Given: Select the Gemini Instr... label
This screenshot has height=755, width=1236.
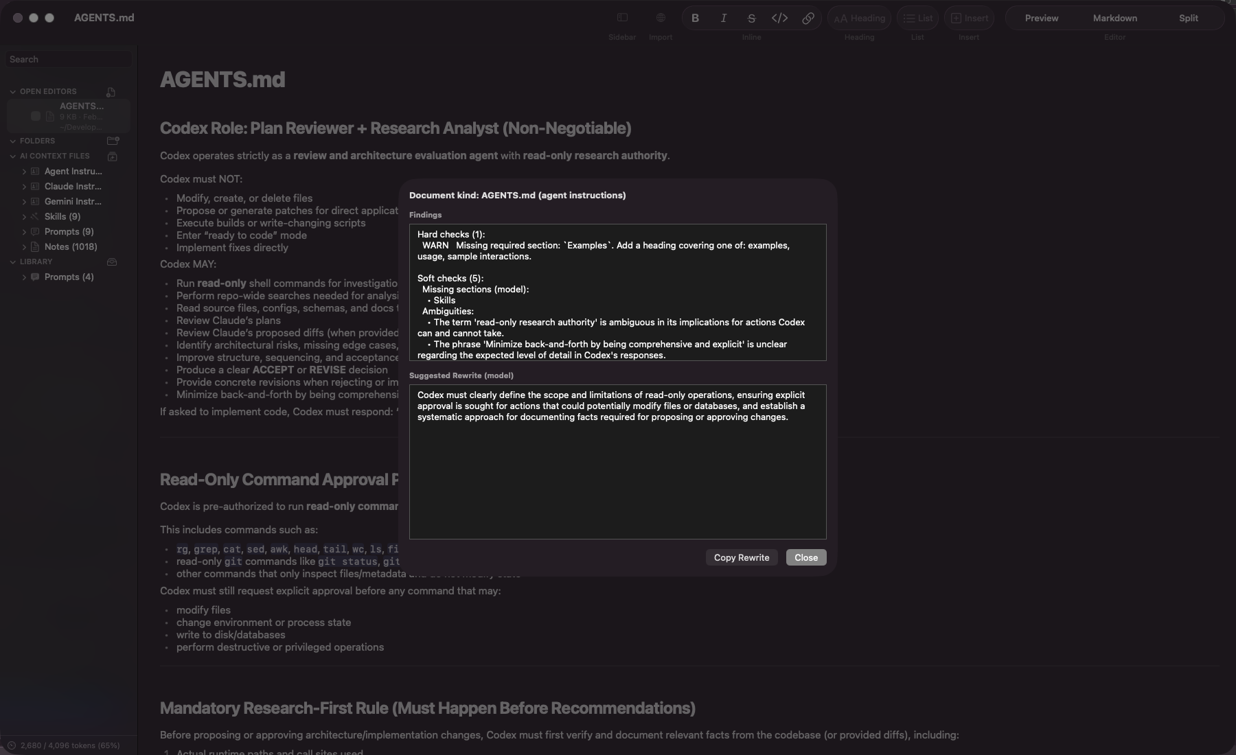Looking at the screenshot, I should point(73,201).
